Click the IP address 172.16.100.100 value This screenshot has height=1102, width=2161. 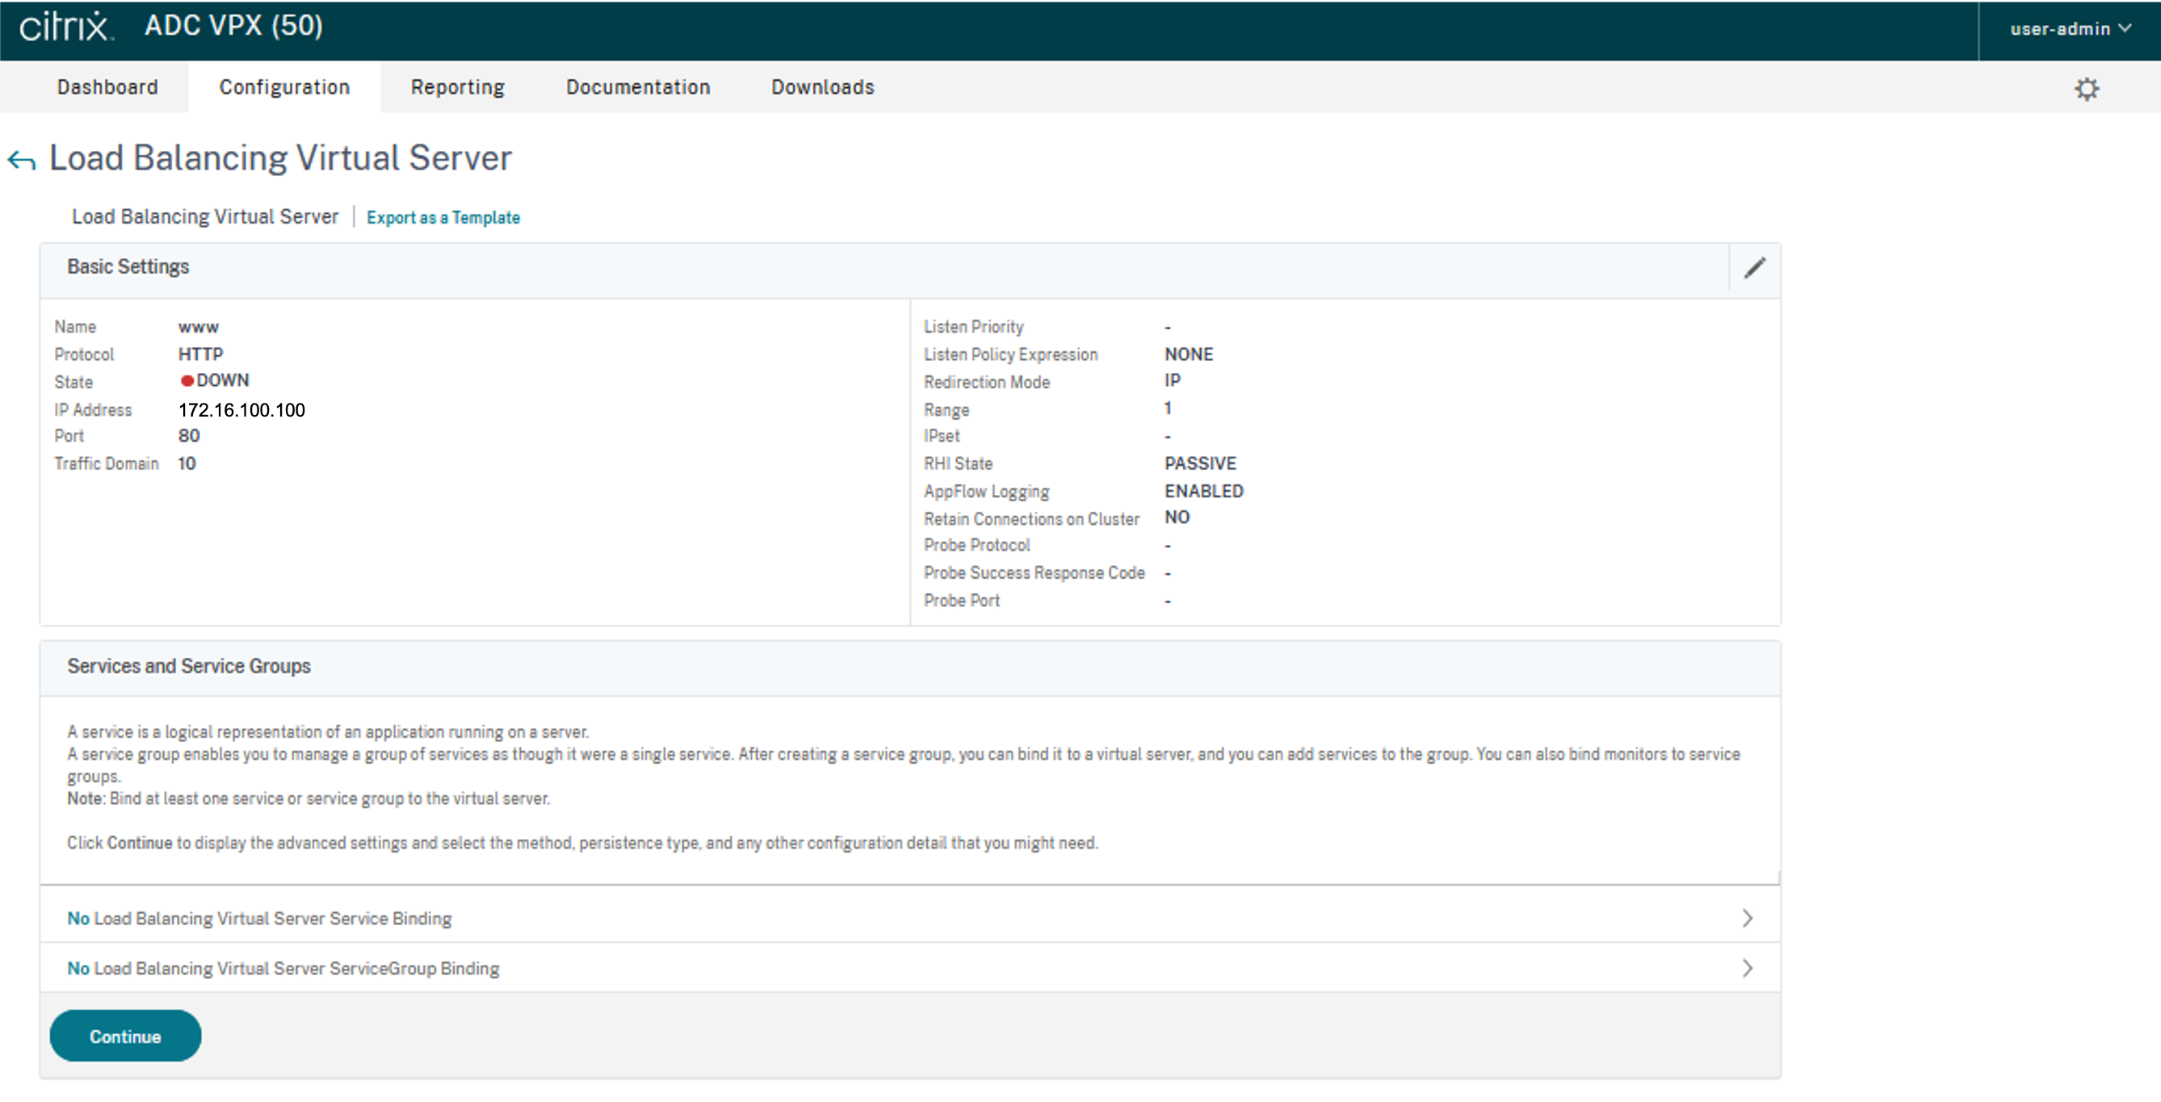click(241, 410)
